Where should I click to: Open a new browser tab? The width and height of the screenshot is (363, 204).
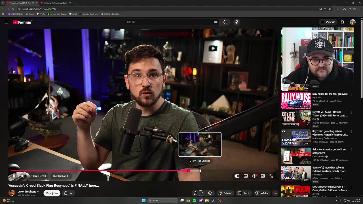75,3
